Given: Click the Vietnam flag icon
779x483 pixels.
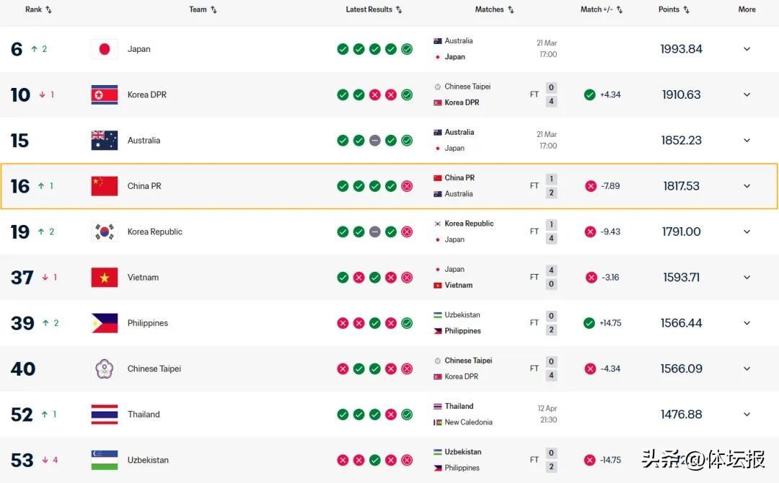Looking at the screenshot, I should coord(105,278).
